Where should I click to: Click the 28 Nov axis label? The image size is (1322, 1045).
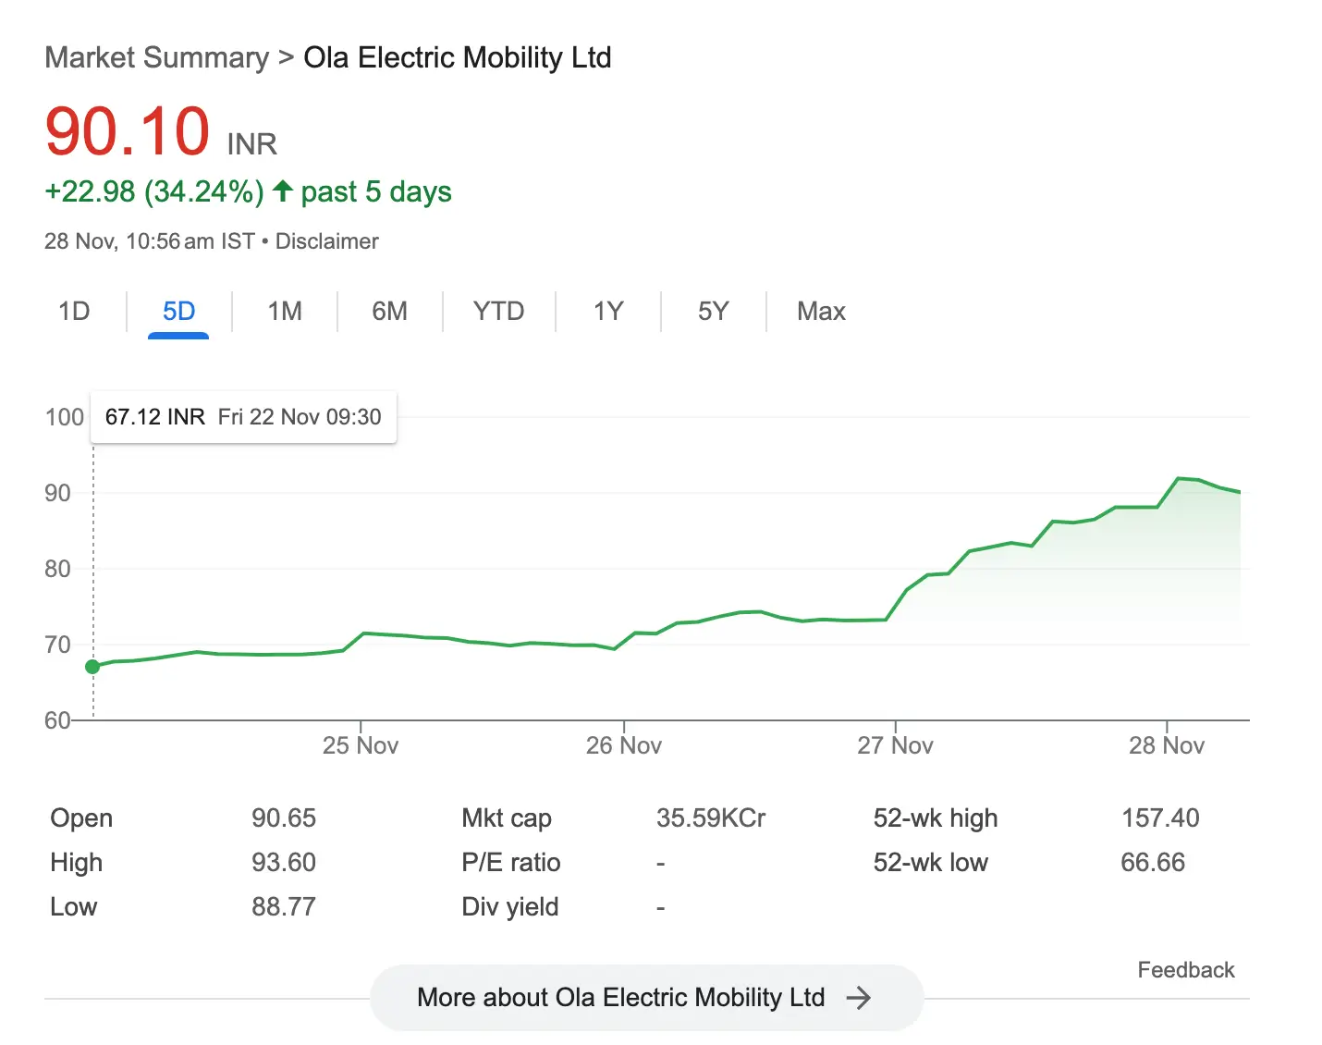[1167, 745]
